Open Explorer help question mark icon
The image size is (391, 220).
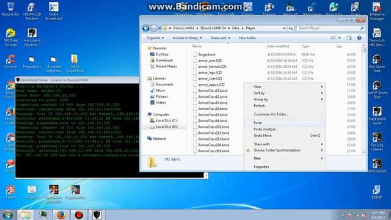(x=359, y=38)
